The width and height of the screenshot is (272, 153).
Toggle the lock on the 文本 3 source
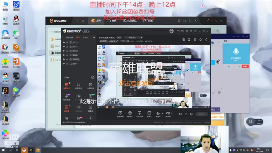pos(67,42)
